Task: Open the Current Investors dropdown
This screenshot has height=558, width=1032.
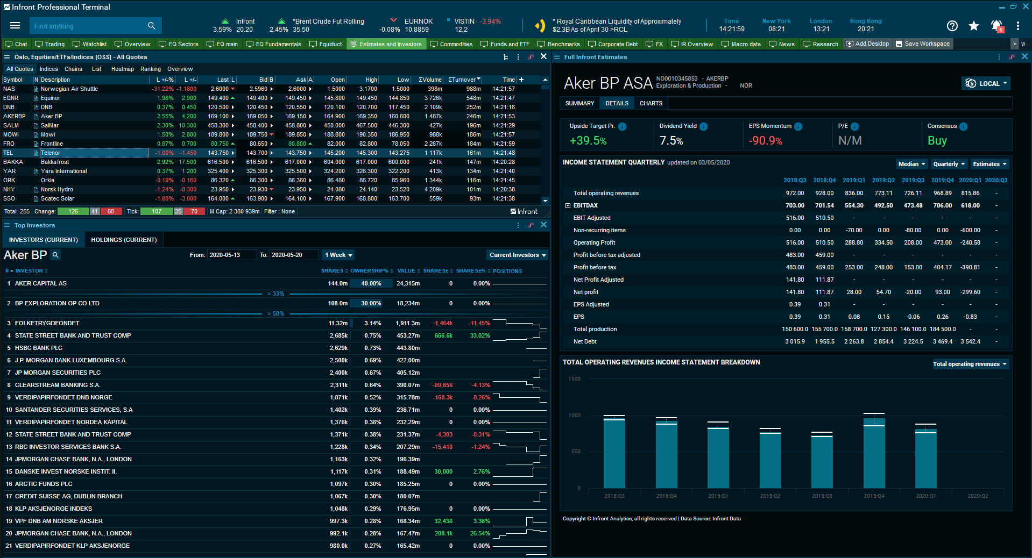Action: (x=518, y=255)
